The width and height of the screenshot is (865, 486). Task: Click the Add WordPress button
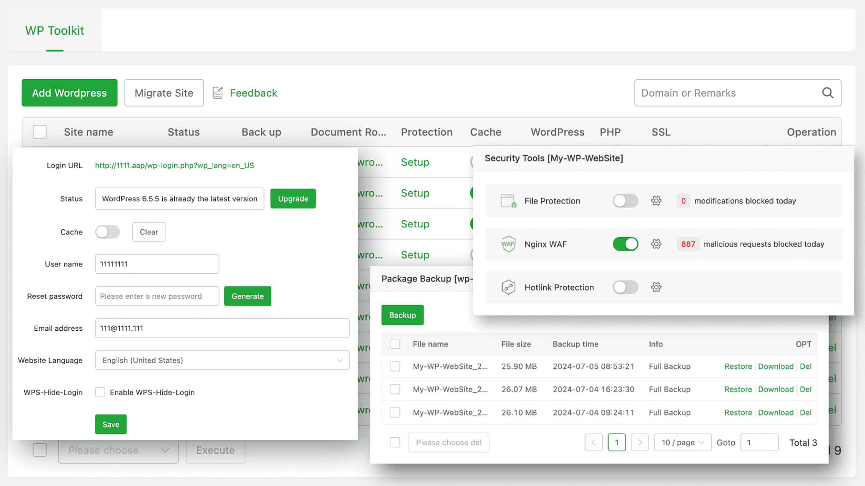tap(69, 93)
